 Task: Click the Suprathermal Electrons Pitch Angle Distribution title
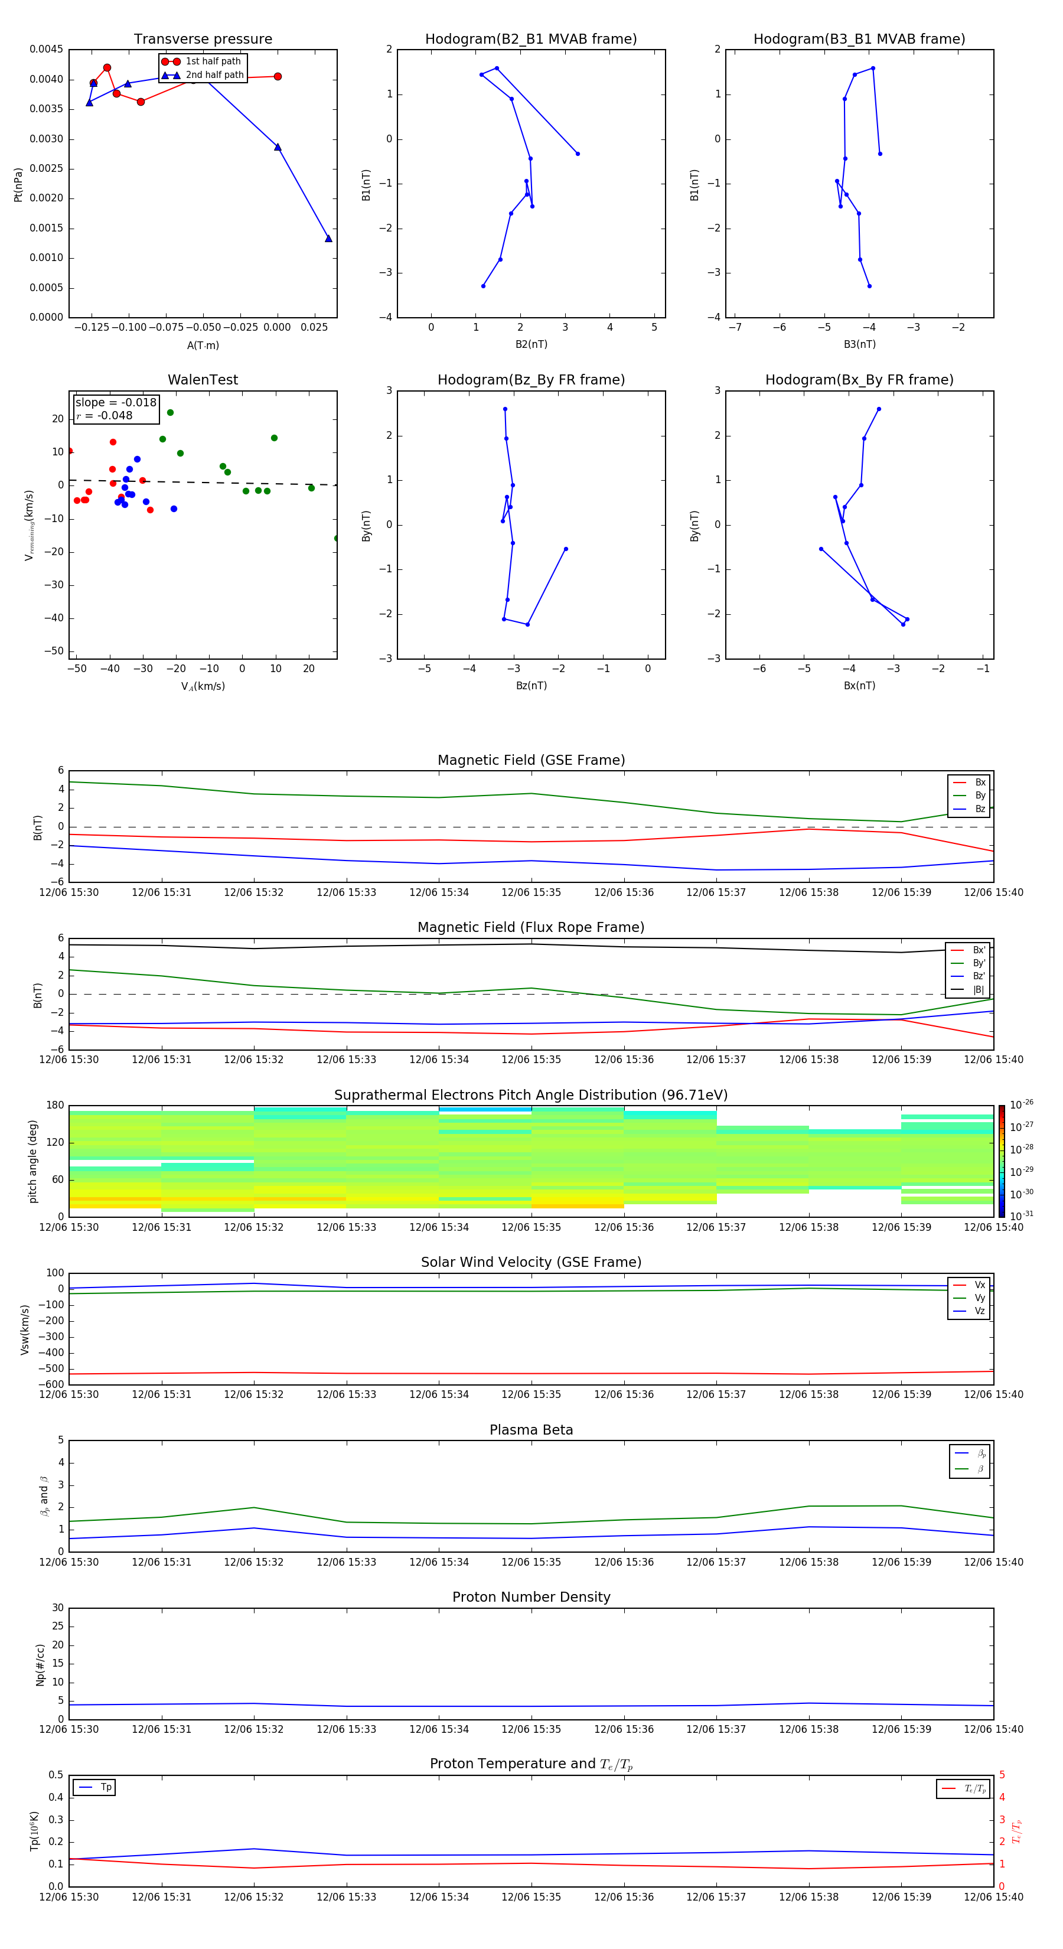[x=531, y=1095]
